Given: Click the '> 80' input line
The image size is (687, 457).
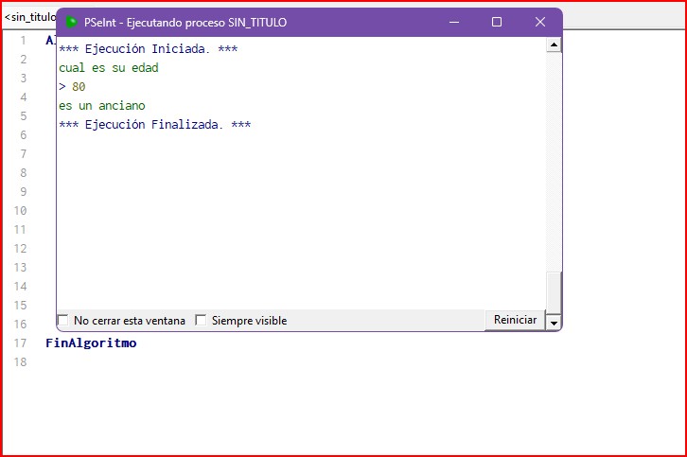Looking at the screenshot, I should pyautogui.click(x=72, y=87).
